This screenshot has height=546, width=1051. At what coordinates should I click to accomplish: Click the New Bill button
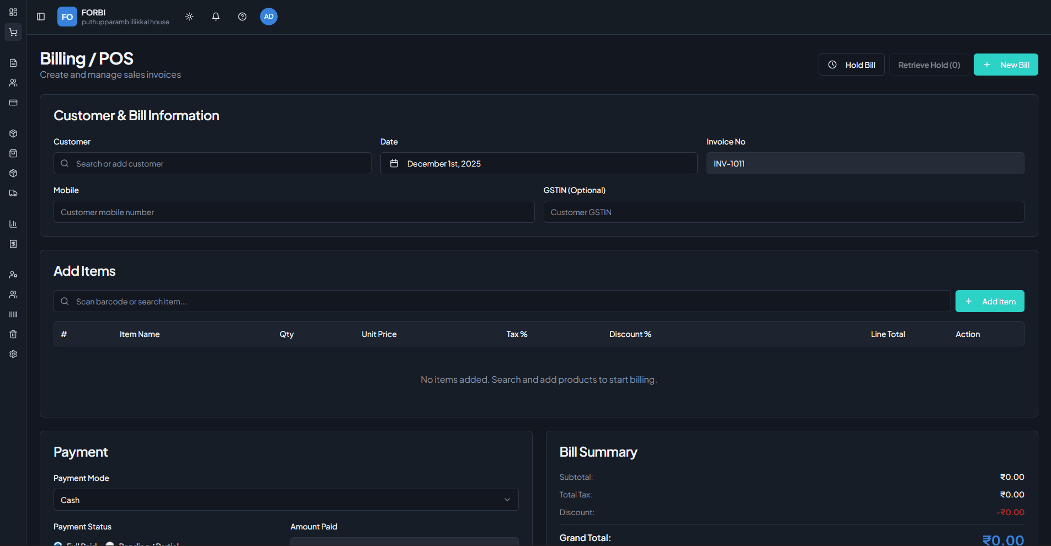[x=1005, y=65]
